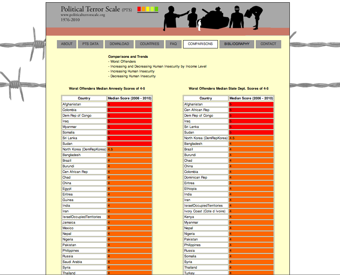Click the Country header in Amnesty table
The width and height of the screenshot is (340, 275).
(x=84, y=98)
